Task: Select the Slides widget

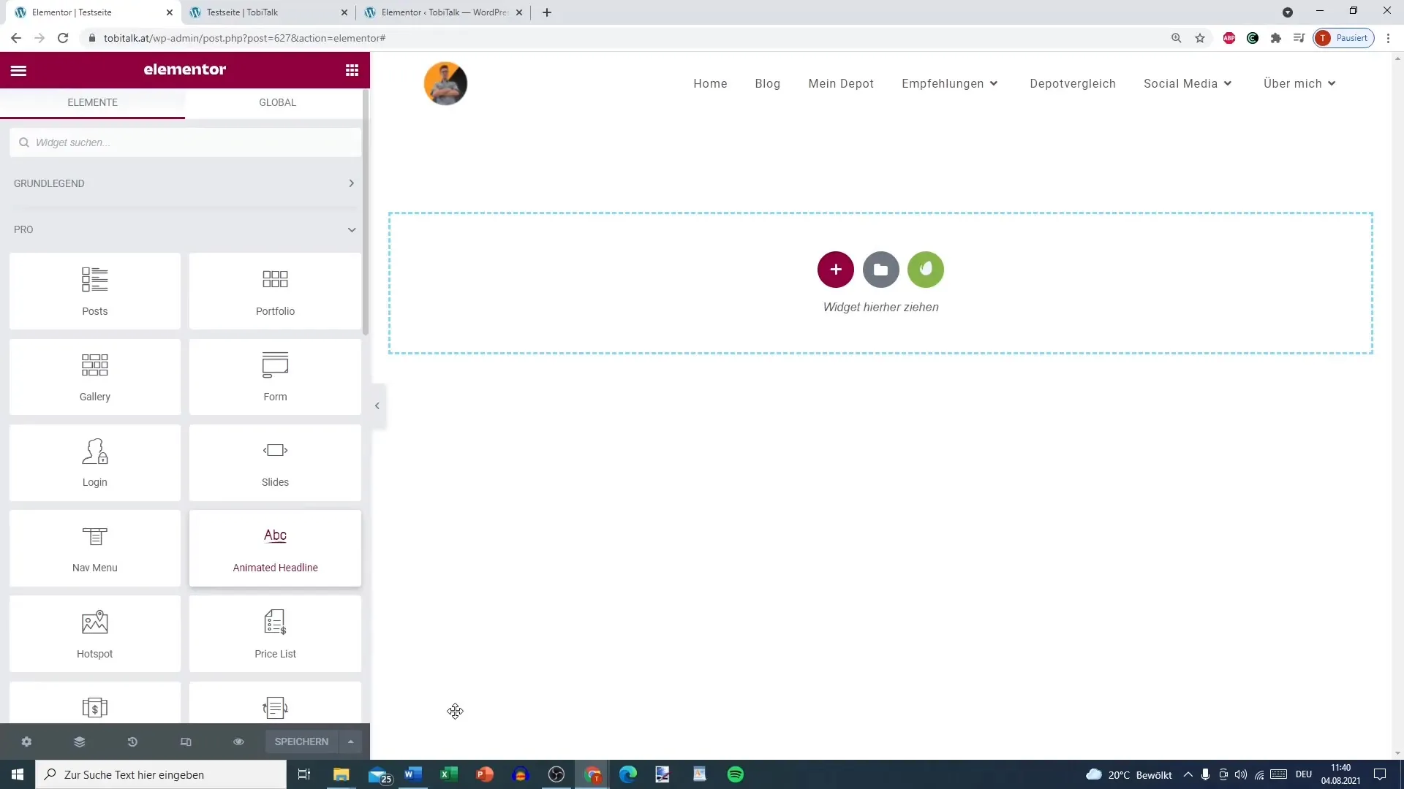Action: [x=275, y=462]
